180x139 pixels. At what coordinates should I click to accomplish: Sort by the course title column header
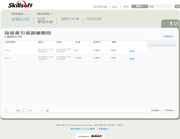point(10,42)
